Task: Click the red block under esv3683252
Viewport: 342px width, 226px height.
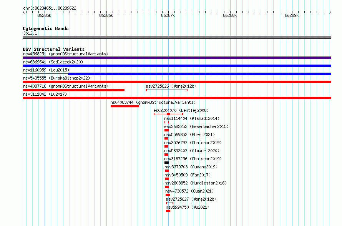Action: pos(167,130)
